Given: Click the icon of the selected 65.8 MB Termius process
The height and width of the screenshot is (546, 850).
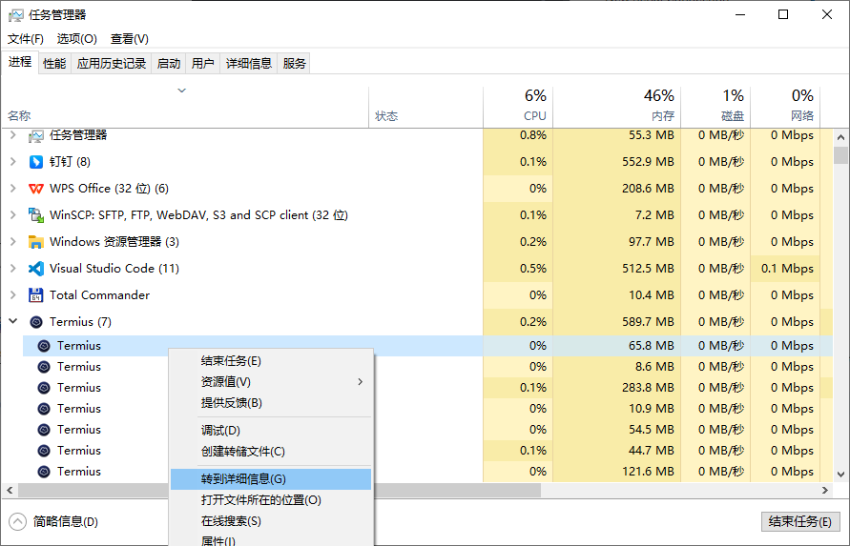Looking at the screenshot, I should (x=44, y=346).
